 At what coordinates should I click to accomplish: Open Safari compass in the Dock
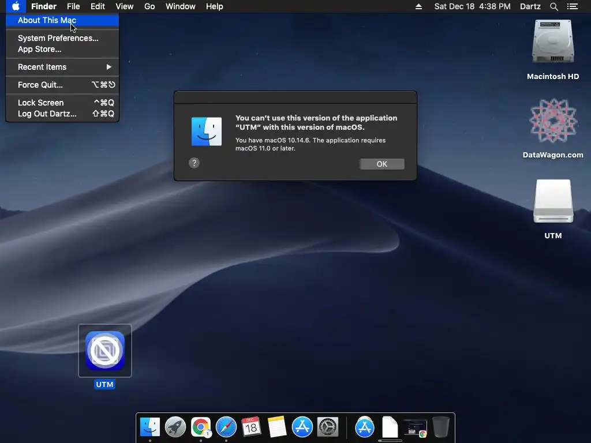point(226,427)
